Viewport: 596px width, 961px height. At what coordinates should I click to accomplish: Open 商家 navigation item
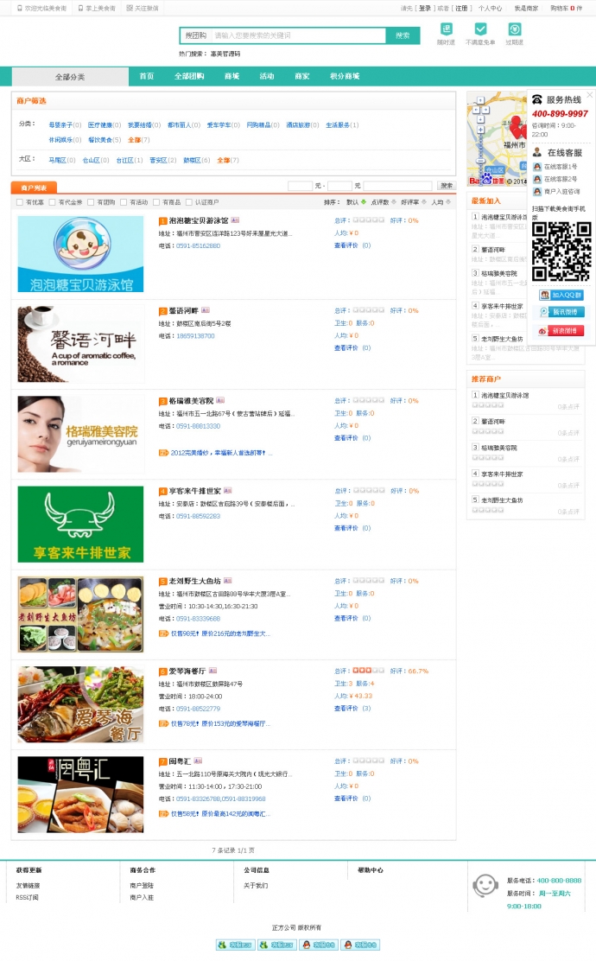pos(302,76)
